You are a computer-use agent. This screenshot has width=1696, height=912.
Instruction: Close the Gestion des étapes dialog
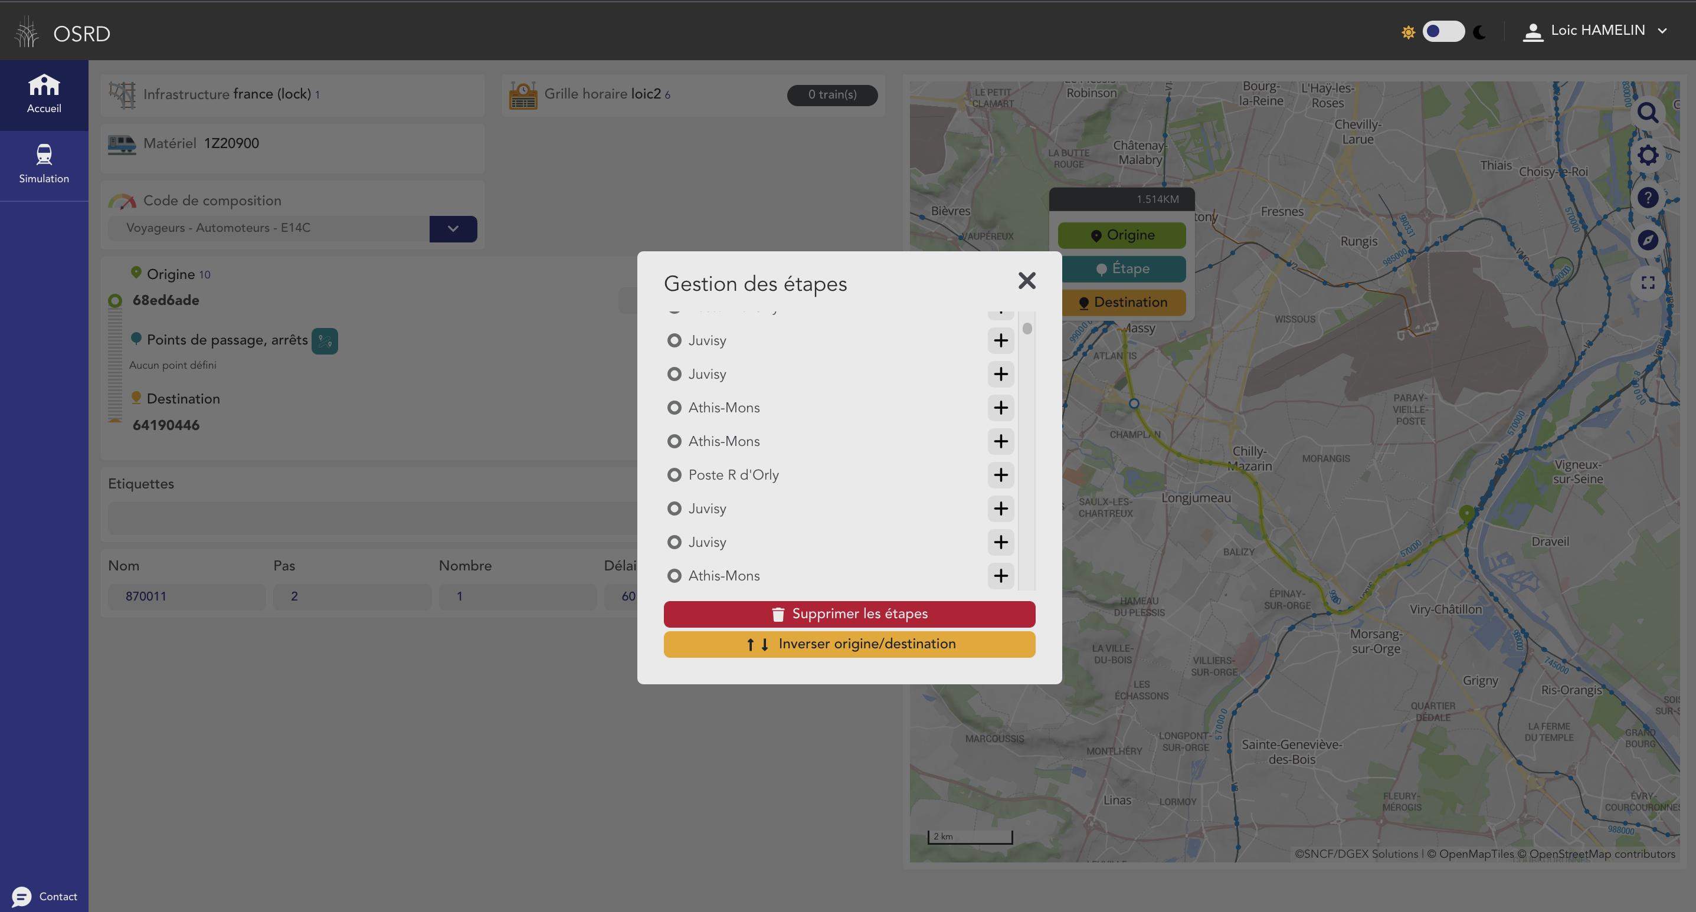1026,280
